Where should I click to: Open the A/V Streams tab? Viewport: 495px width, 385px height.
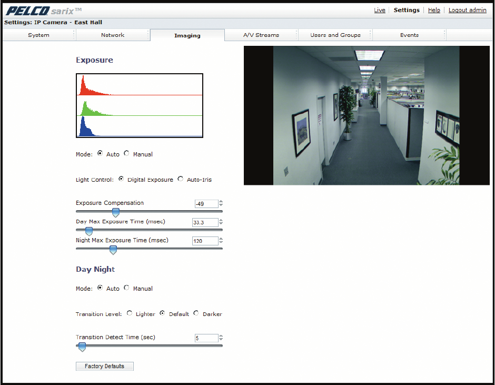pos(261,35)
